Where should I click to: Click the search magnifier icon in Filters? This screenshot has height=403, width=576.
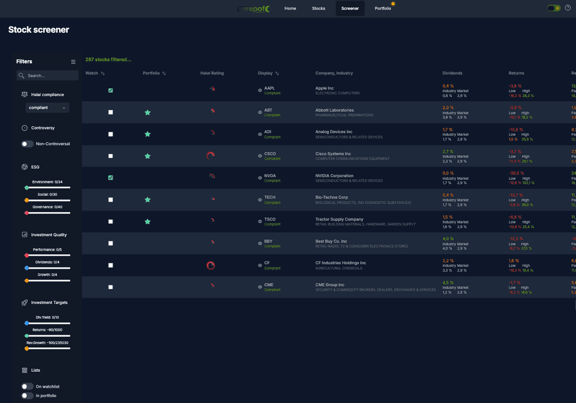tap(21, 76)
